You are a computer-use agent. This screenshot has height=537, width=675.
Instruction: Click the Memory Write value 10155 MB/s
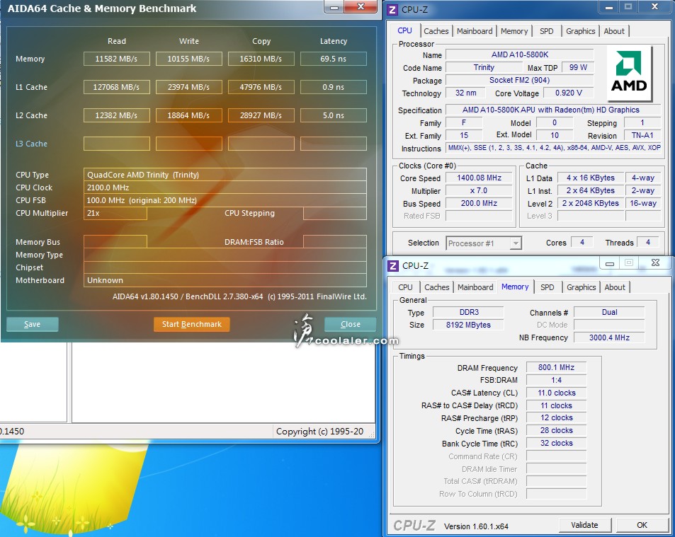189,59
